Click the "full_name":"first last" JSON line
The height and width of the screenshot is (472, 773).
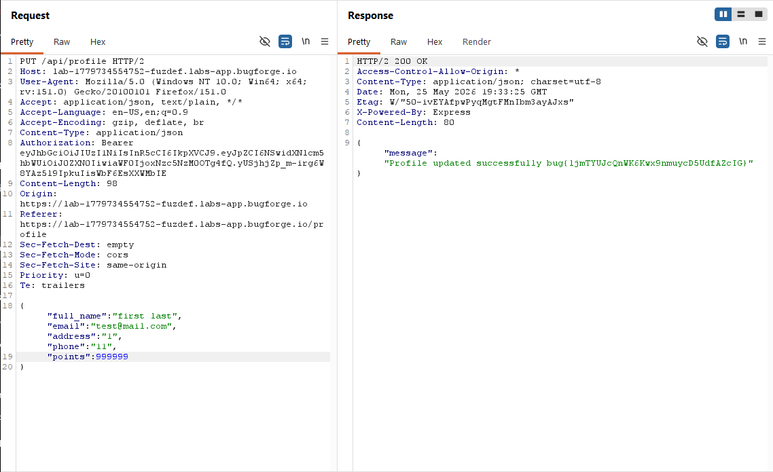tap(114, 316)
